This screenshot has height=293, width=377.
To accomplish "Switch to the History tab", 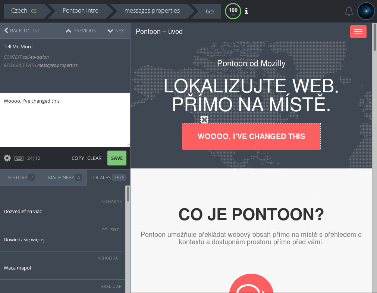I will (x=21, y=177).
